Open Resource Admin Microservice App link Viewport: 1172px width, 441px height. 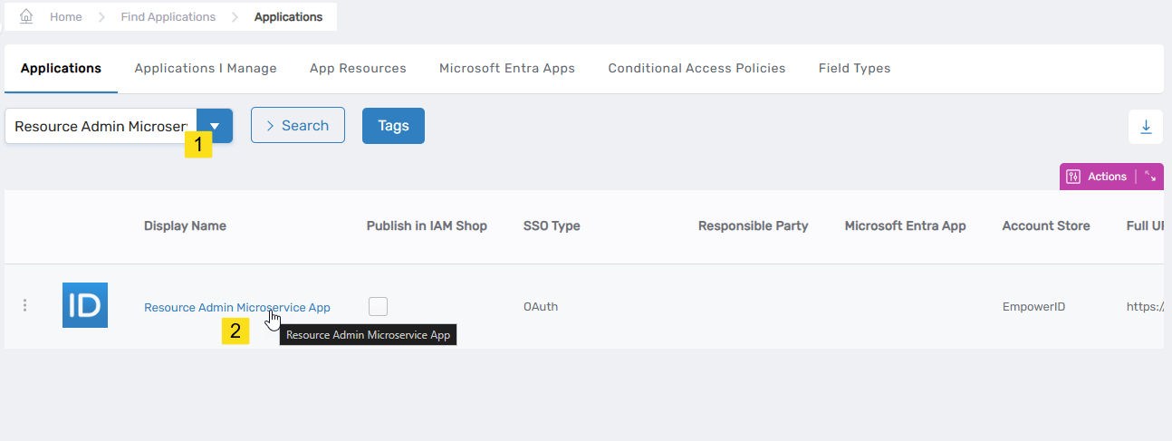coord(237,308)
